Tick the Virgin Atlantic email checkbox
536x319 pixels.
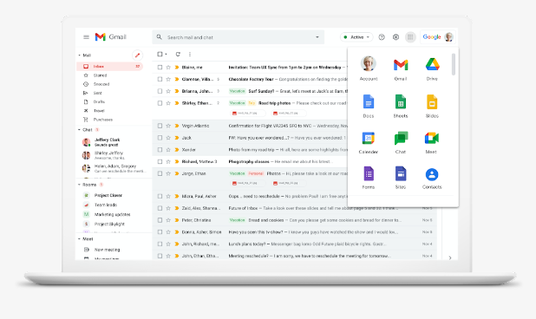pos(160,126)
